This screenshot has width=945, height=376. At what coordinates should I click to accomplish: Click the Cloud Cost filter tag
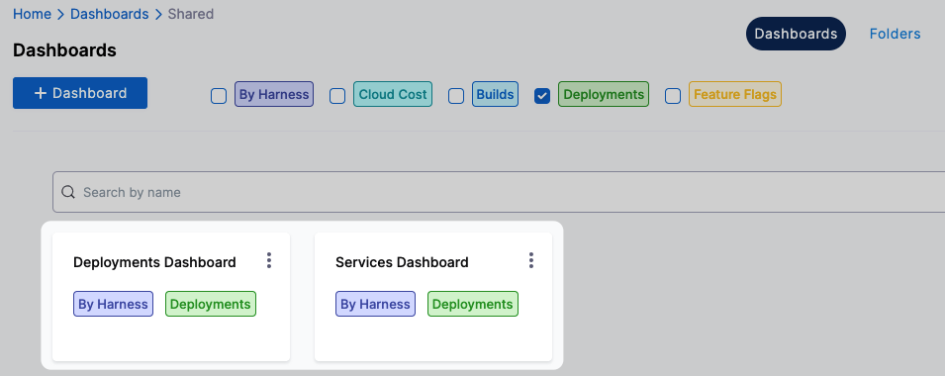click(x=392, y=95)
